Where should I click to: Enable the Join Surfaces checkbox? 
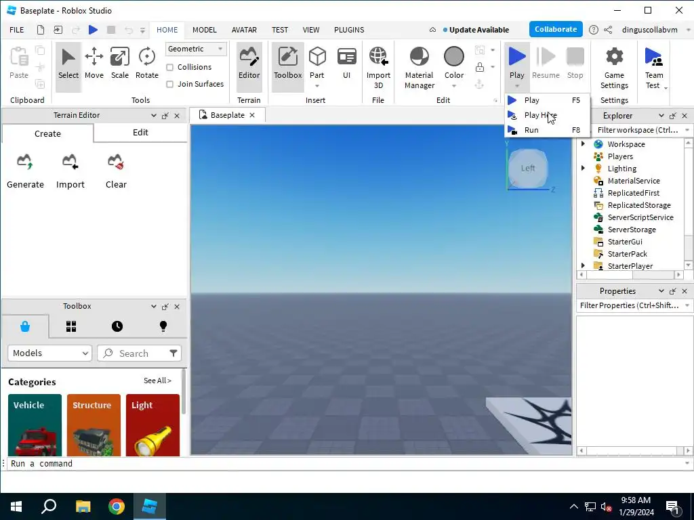pyautogui.click(x=170, y=84)
